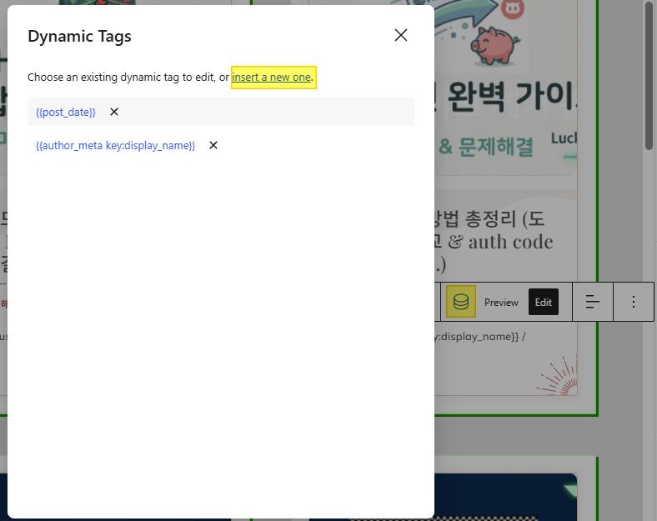The width and height of the screenshot is (657, 521).
Task: Open the block options three-dot menu
Action: [x=634, y=302]
